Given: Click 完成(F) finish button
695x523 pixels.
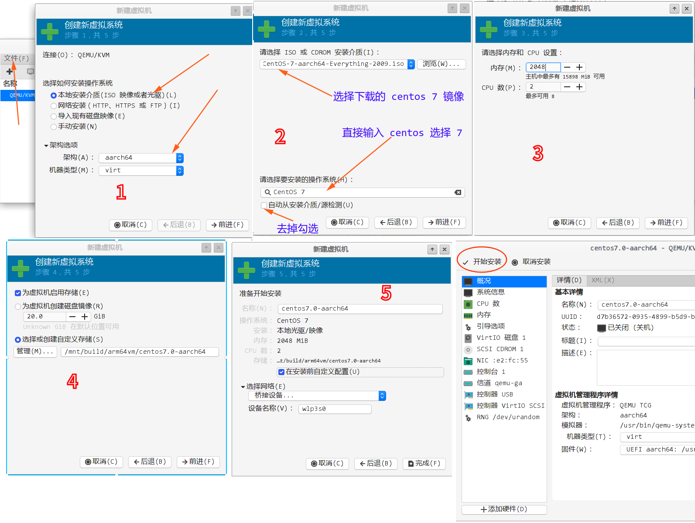Looking at the screenshot, I should (x=424, y=463).
